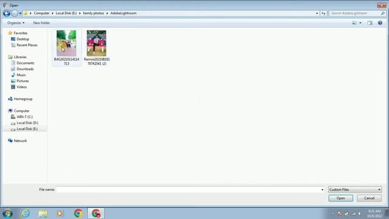The width and height of the screenshot is (389, 219).
Task: Go back using the blue Back arrow
Action: (7, 13)
